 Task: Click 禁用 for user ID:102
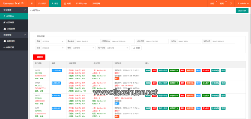(154, 71)
